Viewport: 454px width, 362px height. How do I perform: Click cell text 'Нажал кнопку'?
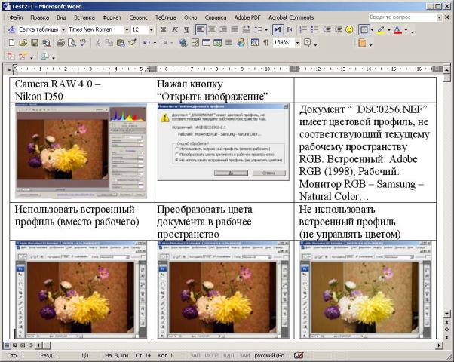click(x=190, y=84)
